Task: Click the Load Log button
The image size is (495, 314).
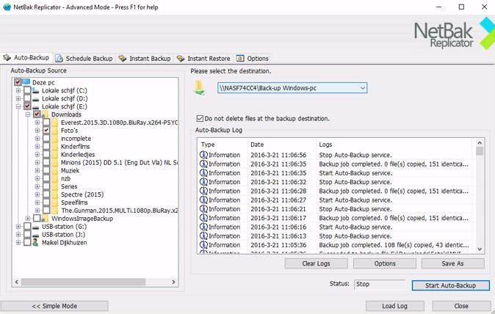Action: click(x=394, y=306)
